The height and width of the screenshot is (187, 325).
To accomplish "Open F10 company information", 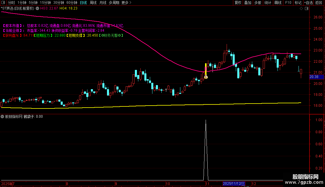I will tap(288, 3).
